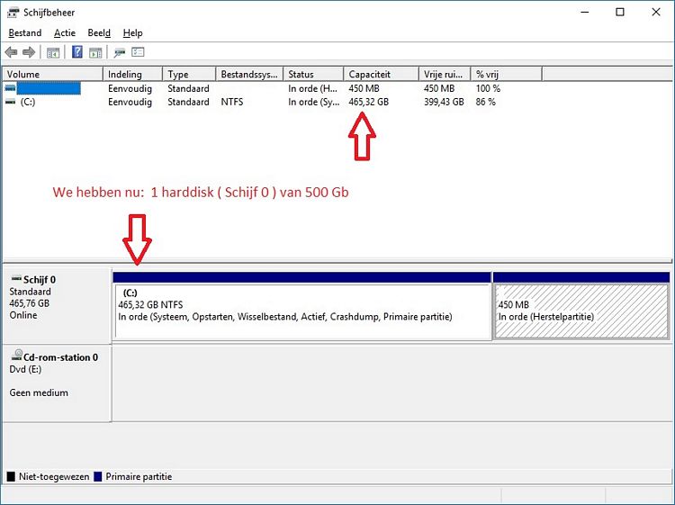Image resolution: width=675 pixels, height=505 pixels.
Task: Click the volume icon beside (C:)
Action: point(10,102)
